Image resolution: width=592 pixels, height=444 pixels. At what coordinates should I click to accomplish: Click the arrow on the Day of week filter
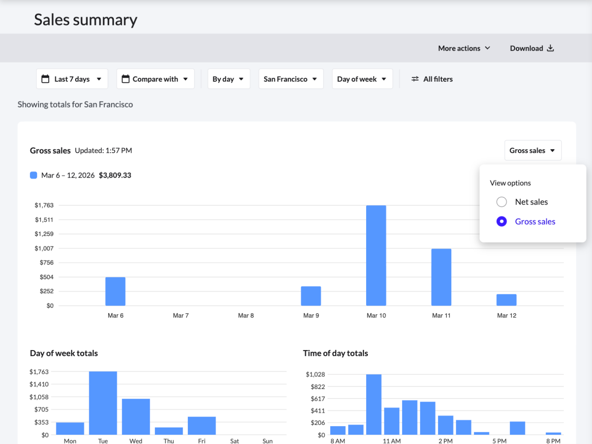click(384, 79)
